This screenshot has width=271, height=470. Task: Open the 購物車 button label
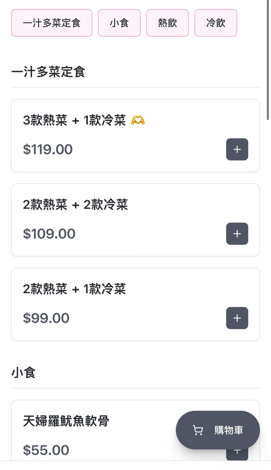(229, 430)
